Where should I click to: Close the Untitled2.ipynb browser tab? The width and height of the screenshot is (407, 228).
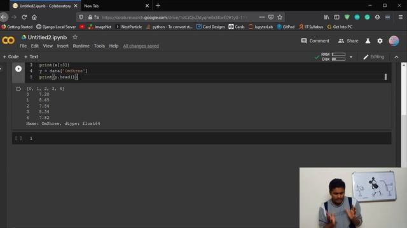tap(76, 6)
